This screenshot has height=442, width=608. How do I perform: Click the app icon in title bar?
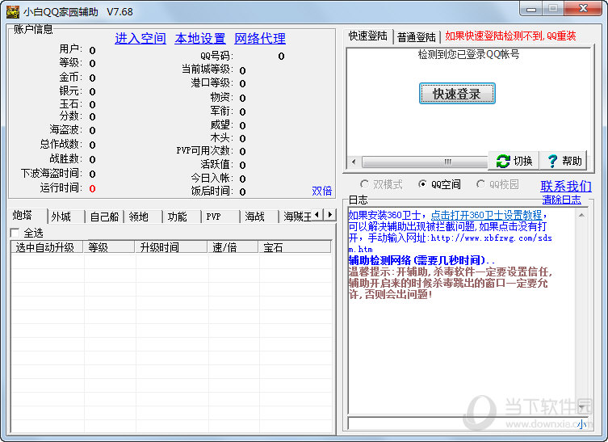tap(12, 11)
